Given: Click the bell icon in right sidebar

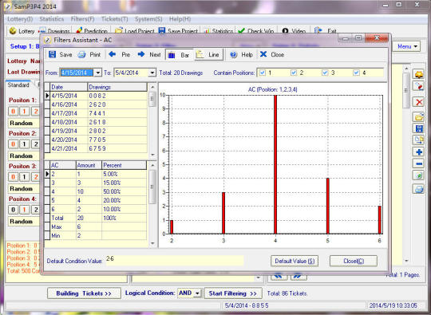Looking at the screenshot, I should coord(419,75).
